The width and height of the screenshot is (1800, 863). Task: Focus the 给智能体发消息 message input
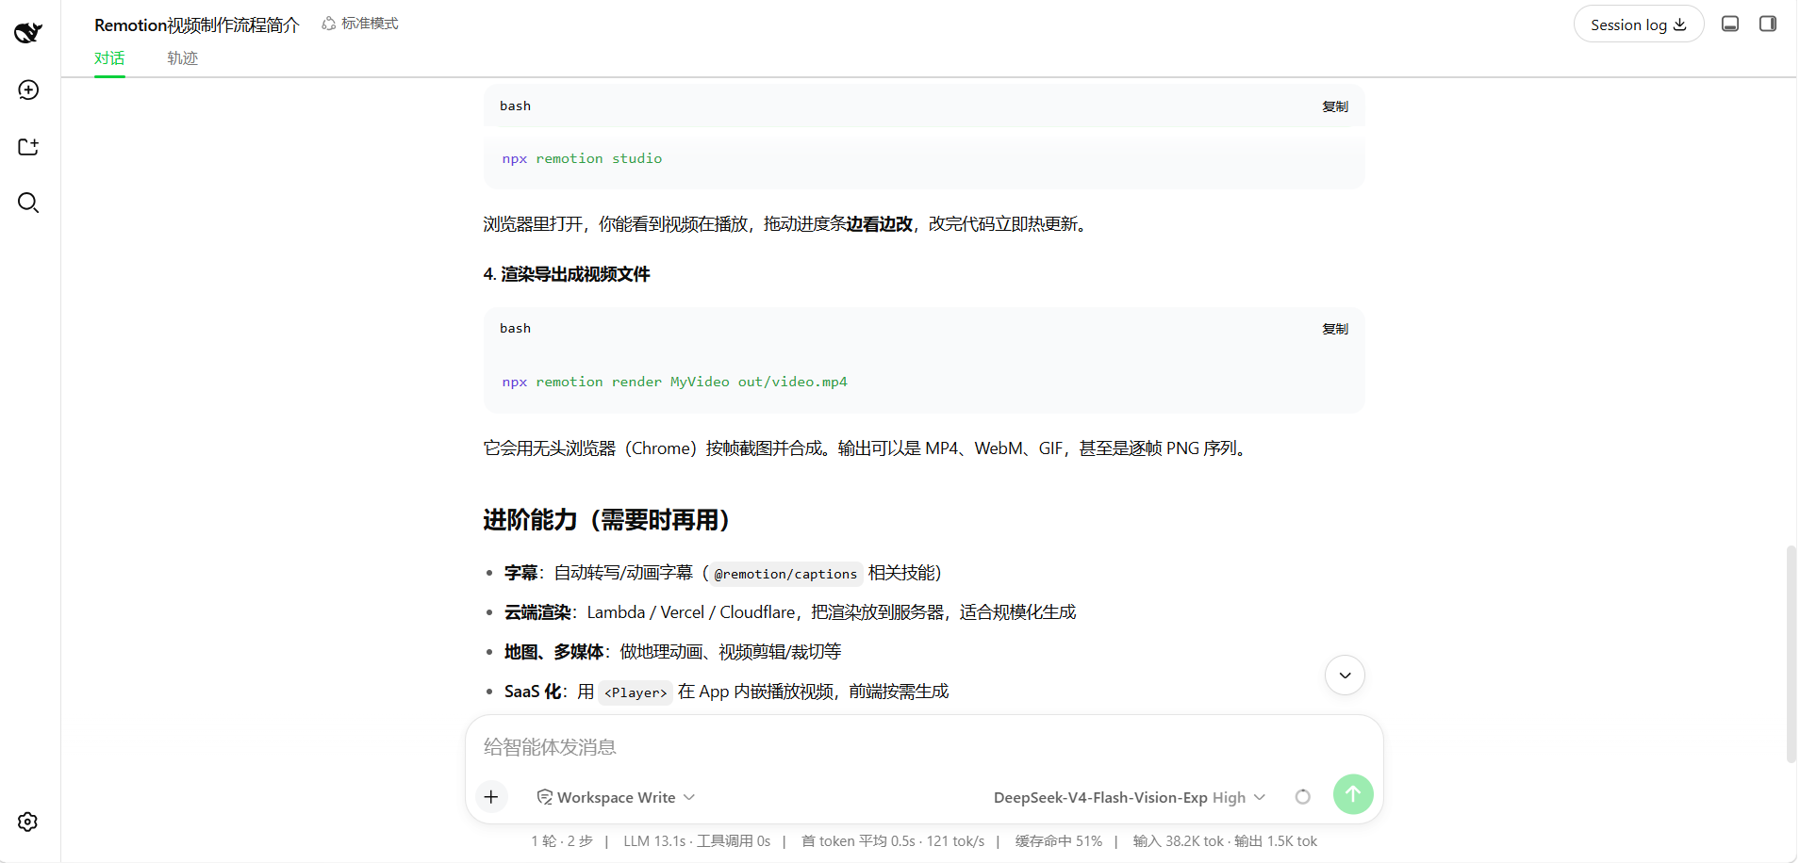[924, 747]
